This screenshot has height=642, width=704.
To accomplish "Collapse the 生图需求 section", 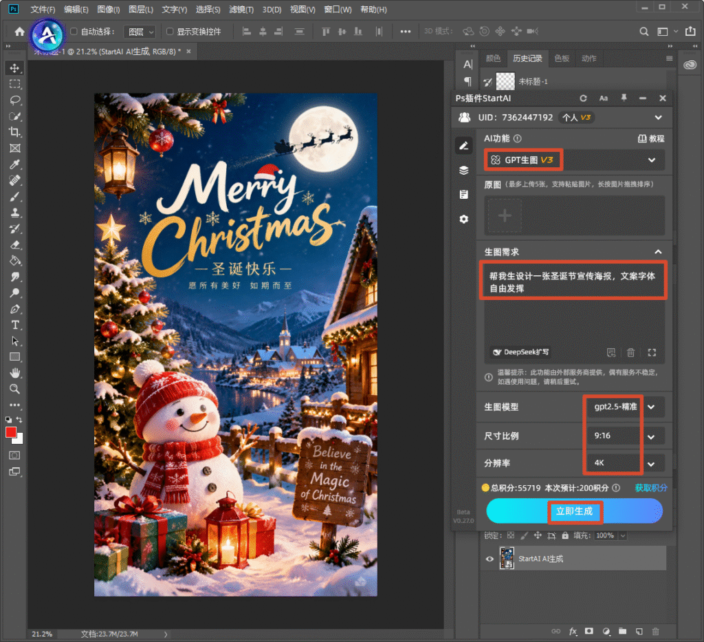I will 658,252.
